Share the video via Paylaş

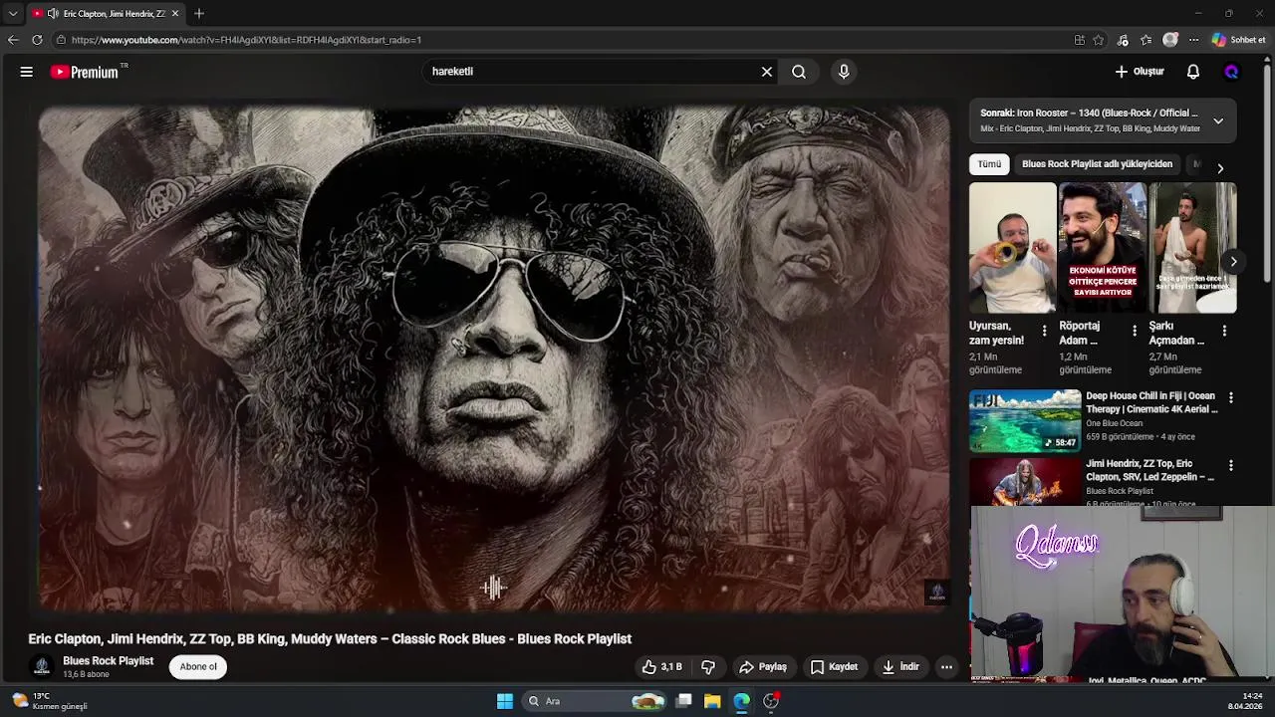click(762, 667)
